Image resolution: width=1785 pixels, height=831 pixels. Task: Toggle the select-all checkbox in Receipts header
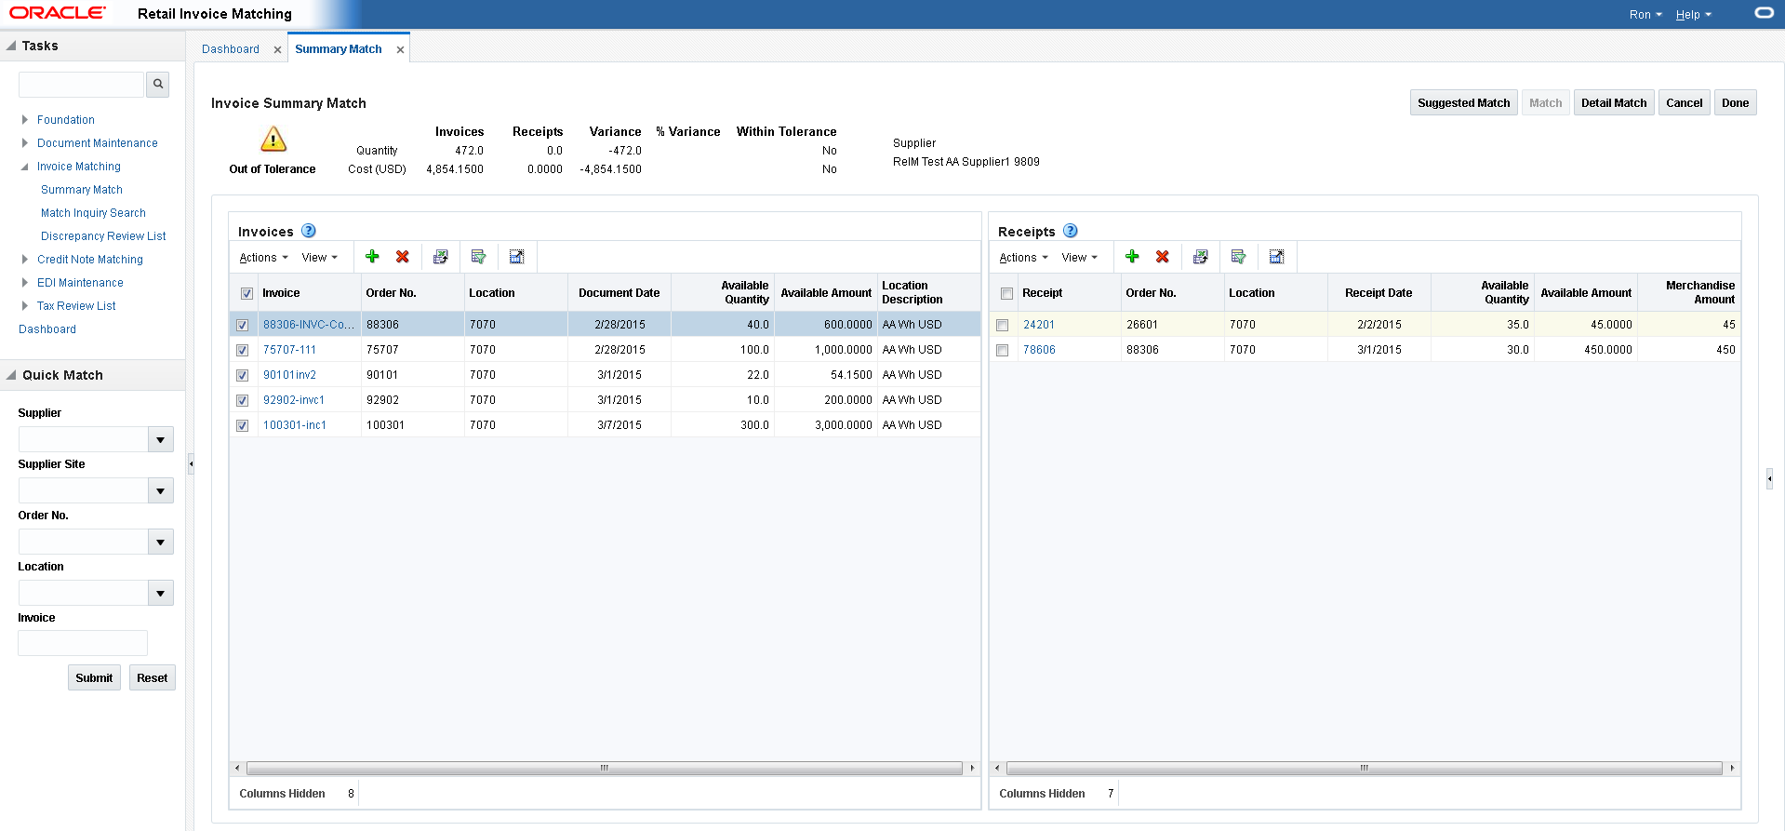pyautogui.click(x=1006, y=294)
